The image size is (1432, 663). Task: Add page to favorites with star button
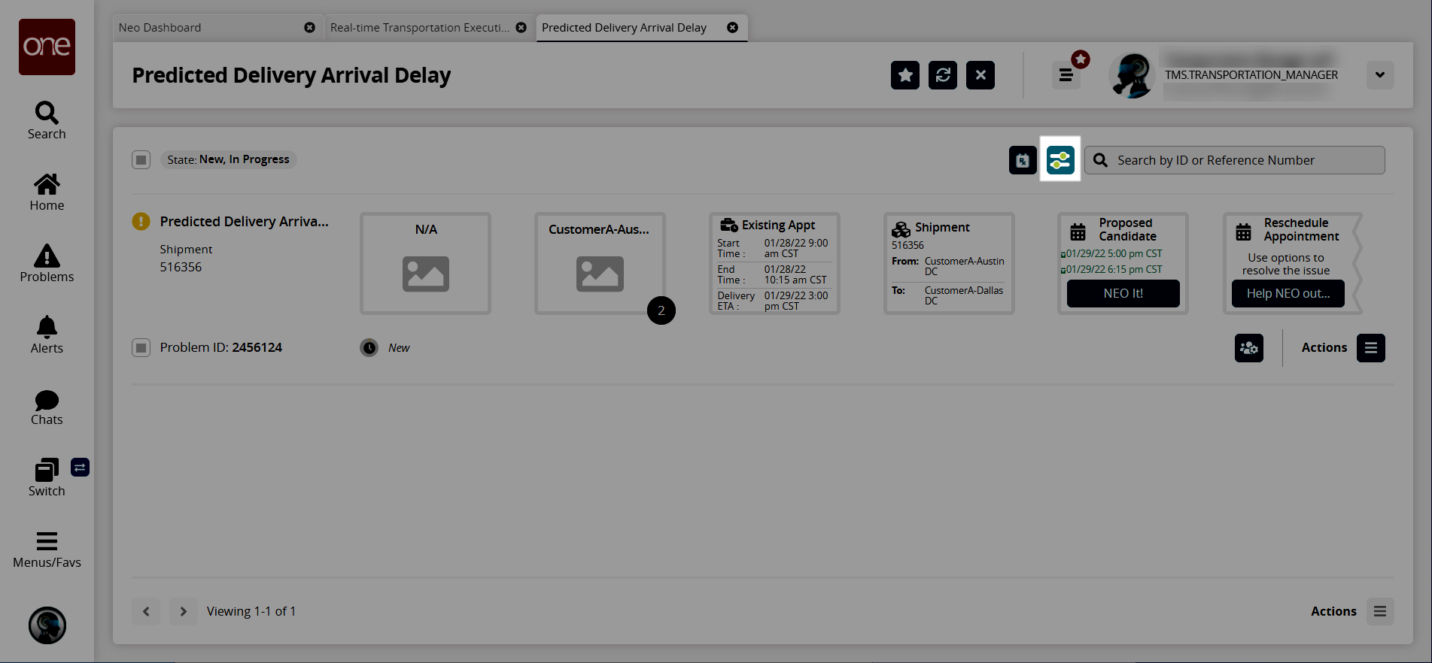[x=905, y=75]
